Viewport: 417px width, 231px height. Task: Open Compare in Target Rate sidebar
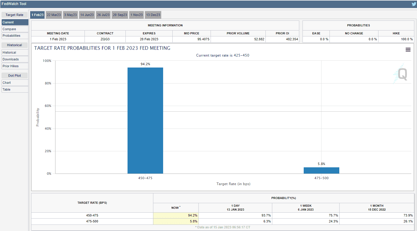pyautogui.click(x=15, y=29)
